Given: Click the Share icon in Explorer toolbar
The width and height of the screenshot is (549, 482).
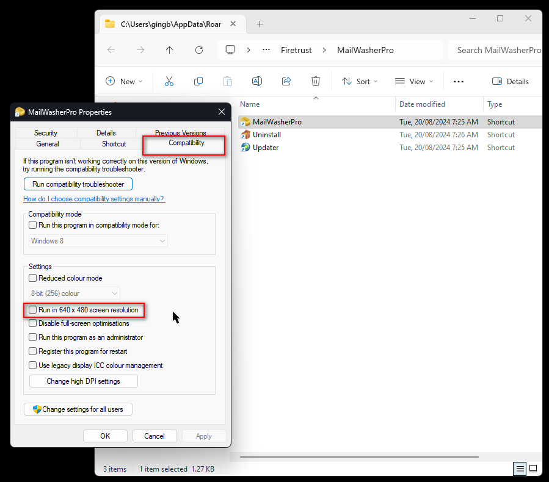Looking at the screenshot, I should coord(286,82).
